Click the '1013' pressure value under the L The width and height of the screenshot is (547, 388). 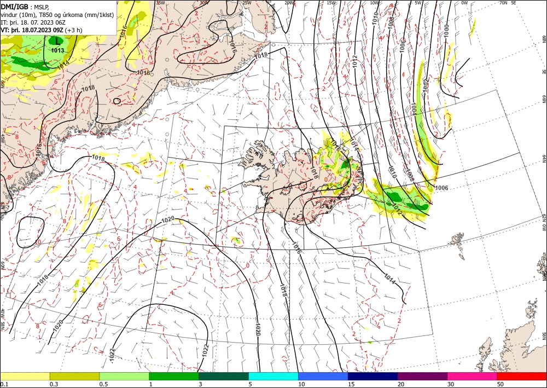[x=57, y=50]
